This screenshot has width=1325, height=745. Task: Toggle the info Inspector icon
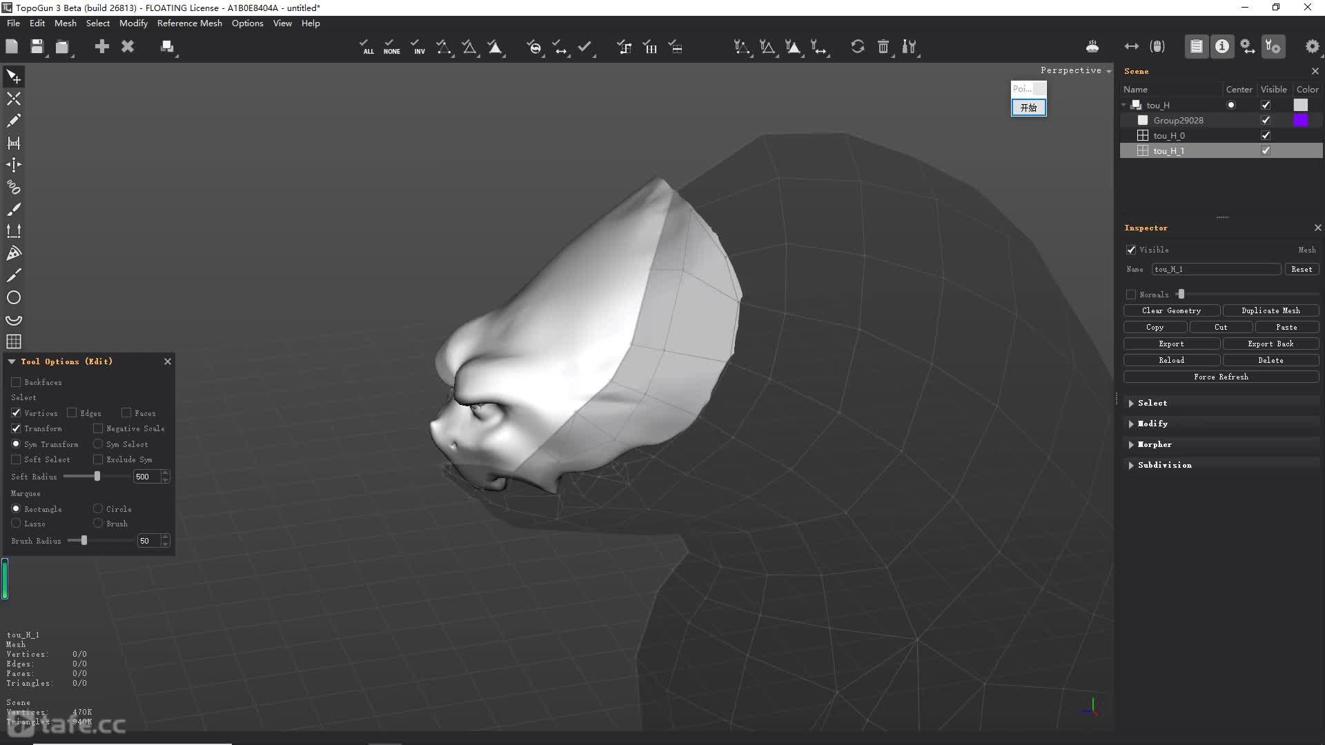(1222, 46)
